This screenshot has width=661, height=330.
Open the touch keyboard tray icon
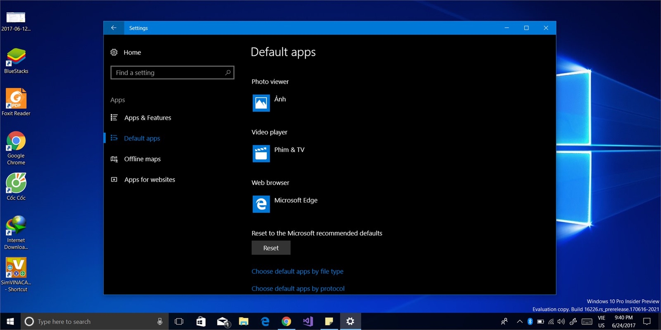point(587,321)
